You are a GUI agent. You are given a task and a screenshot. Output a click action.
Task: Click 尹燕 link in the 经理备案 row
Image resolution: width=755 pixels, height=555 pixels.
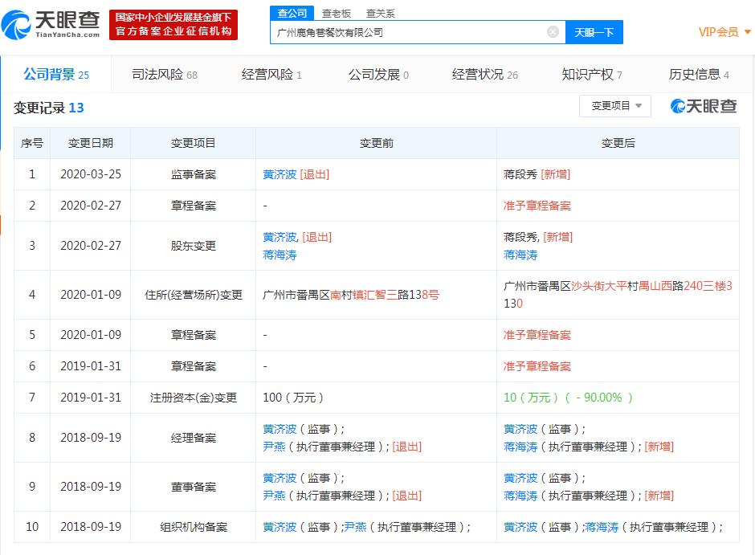274,447
